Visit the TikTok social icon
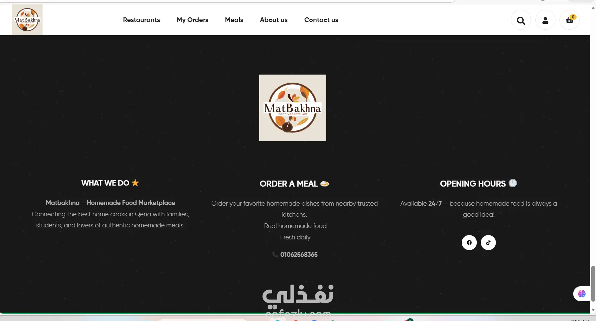596x321 pixels. click(488, 242)
